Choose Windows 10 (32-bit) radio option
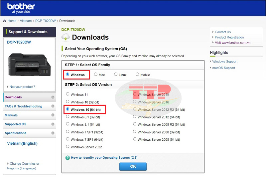This screenshot has height=177, width=266. pos(67,102)
